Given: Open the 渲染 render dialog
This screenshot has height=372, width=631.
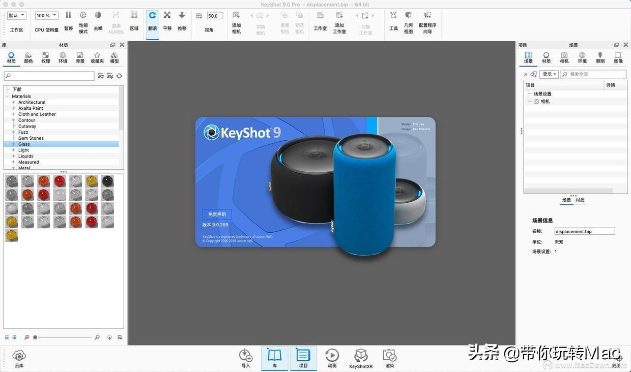Looking at the screenshot, I should [390, 359].
